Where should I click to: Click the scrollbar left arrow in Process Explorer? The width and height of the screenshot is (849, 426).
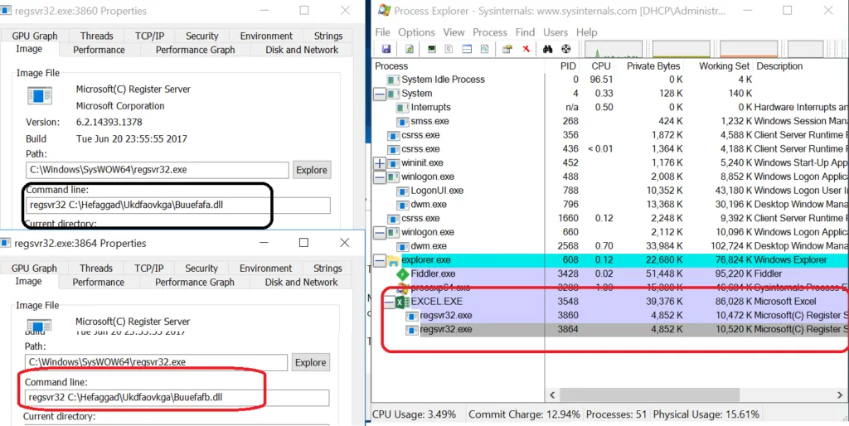552,394
